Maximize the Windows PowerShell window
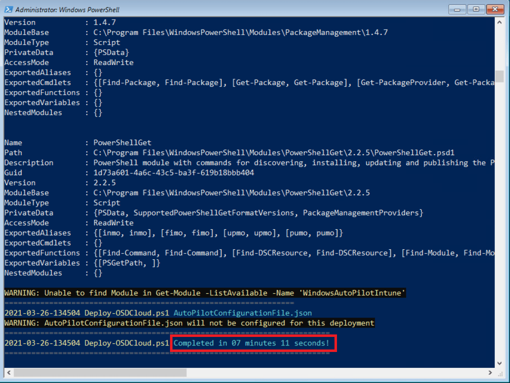Viewport: 510px width, 383px height. 475,9
